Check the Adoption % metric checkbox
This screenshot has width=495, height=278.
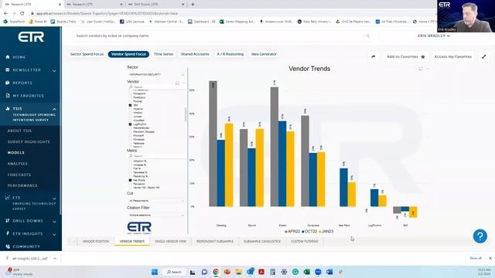(130, 161)
